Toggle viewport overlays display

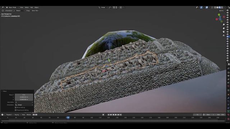click(x=207, y=7)
